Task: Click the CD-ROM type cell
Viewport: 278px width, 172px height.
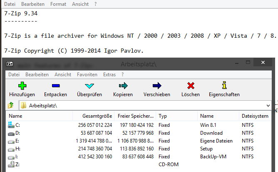Action: [x=169, y=165]
